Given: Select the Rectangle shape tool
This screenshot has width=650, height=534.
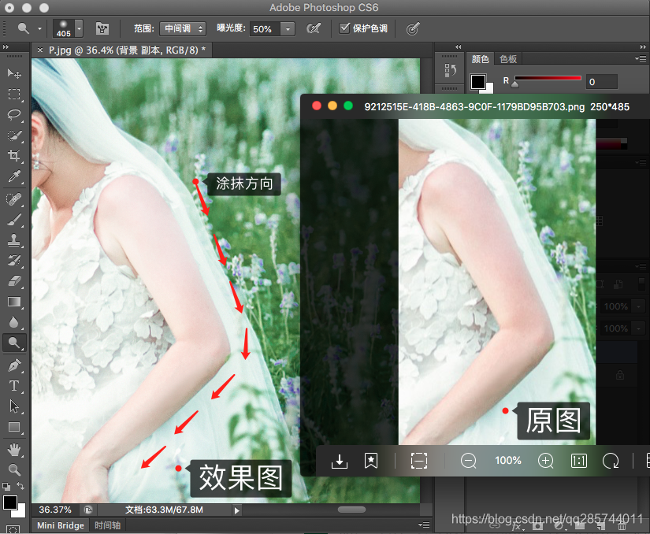Looking at the screenshot, I should pyautogui.click(x=14, y=427).
